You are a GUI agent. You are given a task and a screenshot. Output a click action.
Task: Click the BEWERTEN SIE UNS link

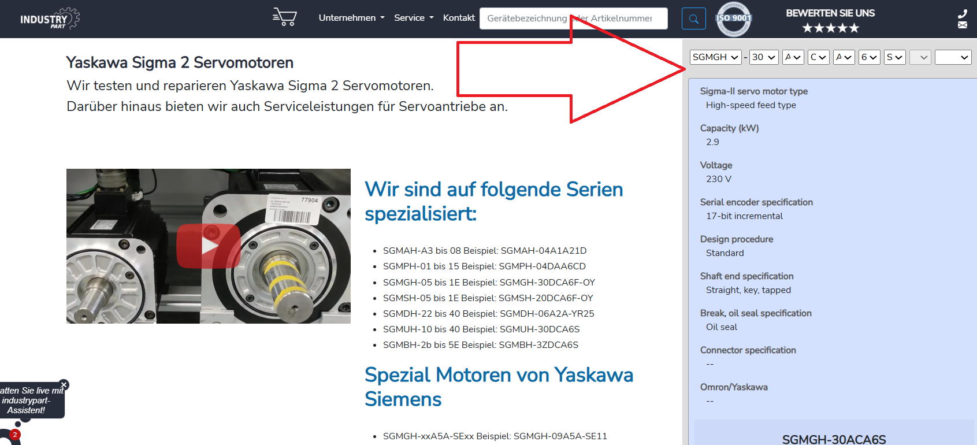pos(830,13)
